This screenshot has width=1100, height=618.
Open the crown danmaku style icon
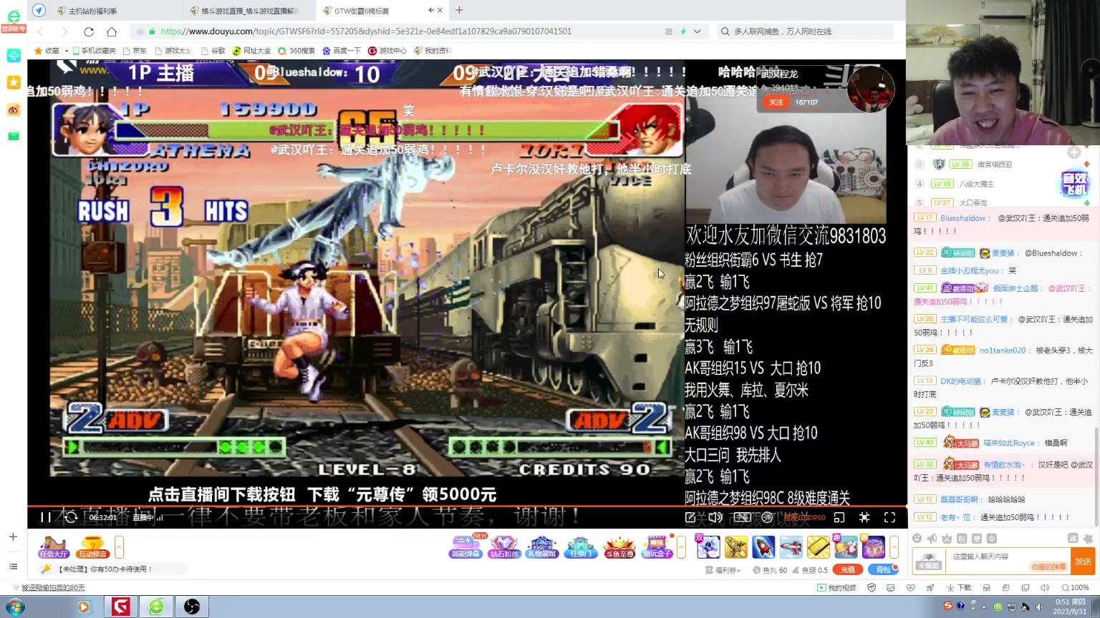(947, 539)
